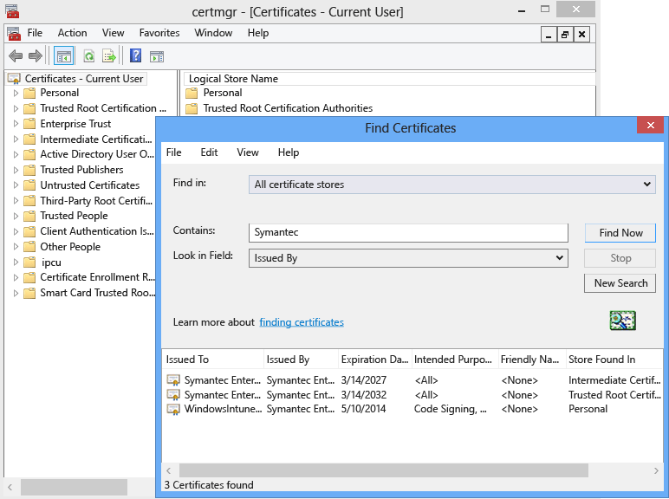Screen dimensions: 669x499
Task: Click certificate icon of WindowsIntune result row
Action: tap(173, 410)
